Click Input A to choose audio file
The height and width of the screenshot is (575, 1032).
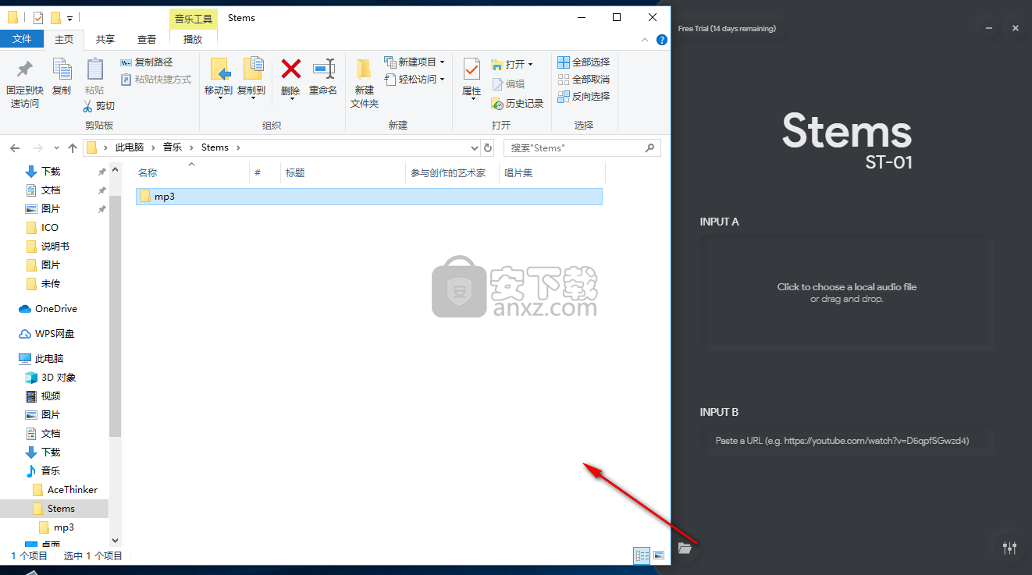(x=847, y=293)
